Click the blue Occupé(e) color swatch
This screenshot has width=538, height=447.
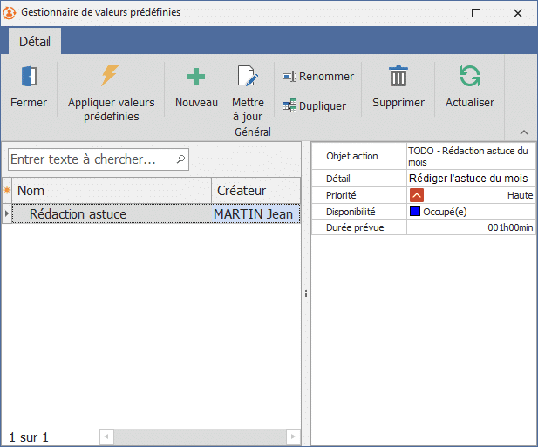point(415,211)
